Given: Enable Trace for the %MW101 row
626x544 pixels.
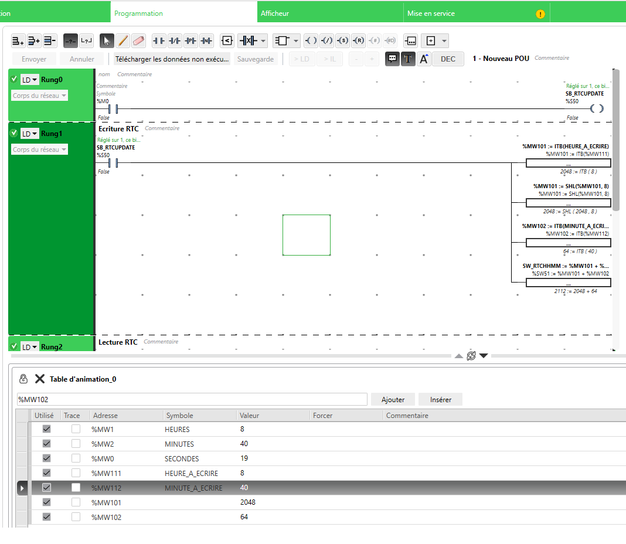Looking at the screenshot, I should (x=76, y=502).
